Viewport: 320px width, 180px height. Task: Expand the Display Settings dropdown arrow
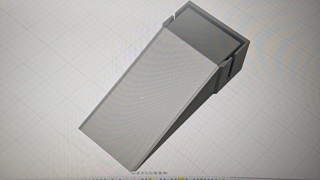coord(157,173)
